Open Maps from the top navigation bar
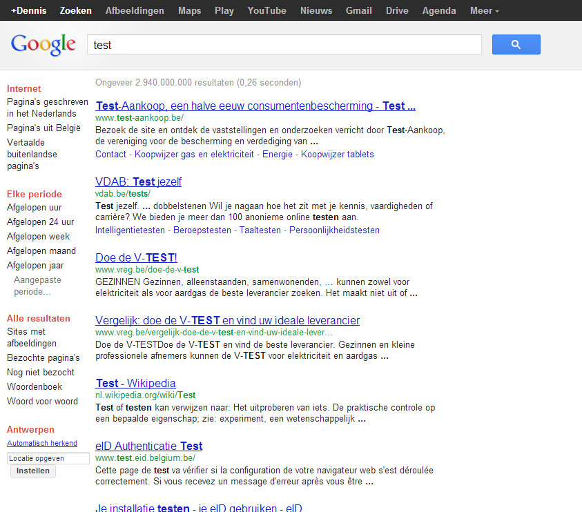The width and height of the screenshot is (582, 512). (x=189, y=10)
